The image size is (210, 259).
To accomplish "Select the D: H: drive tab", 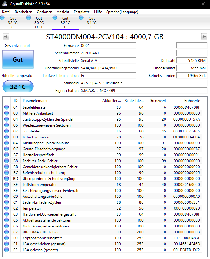I will (x=39, y=22).
